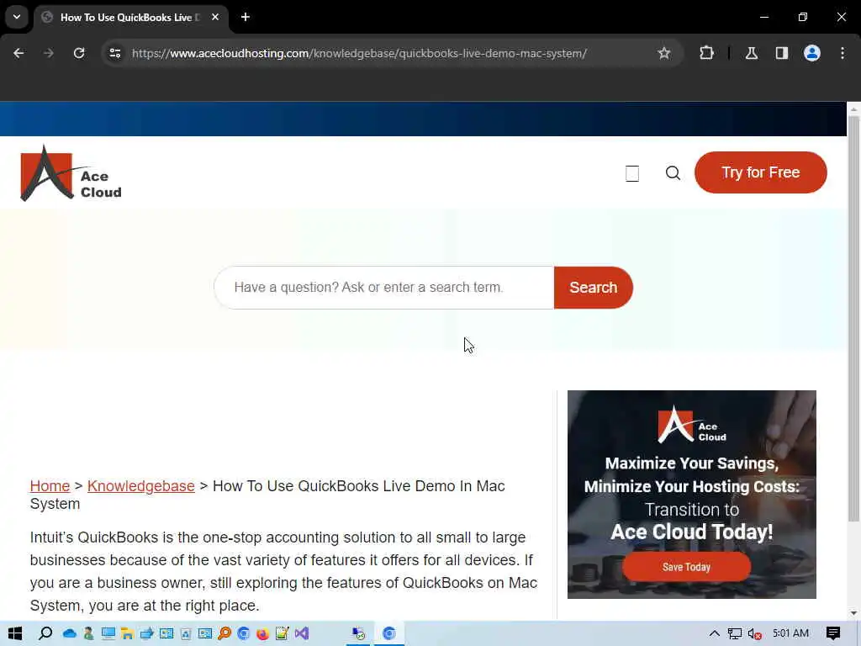Click the page vertical scrollbar thumb
861x646 pixels.
point(853,319)
